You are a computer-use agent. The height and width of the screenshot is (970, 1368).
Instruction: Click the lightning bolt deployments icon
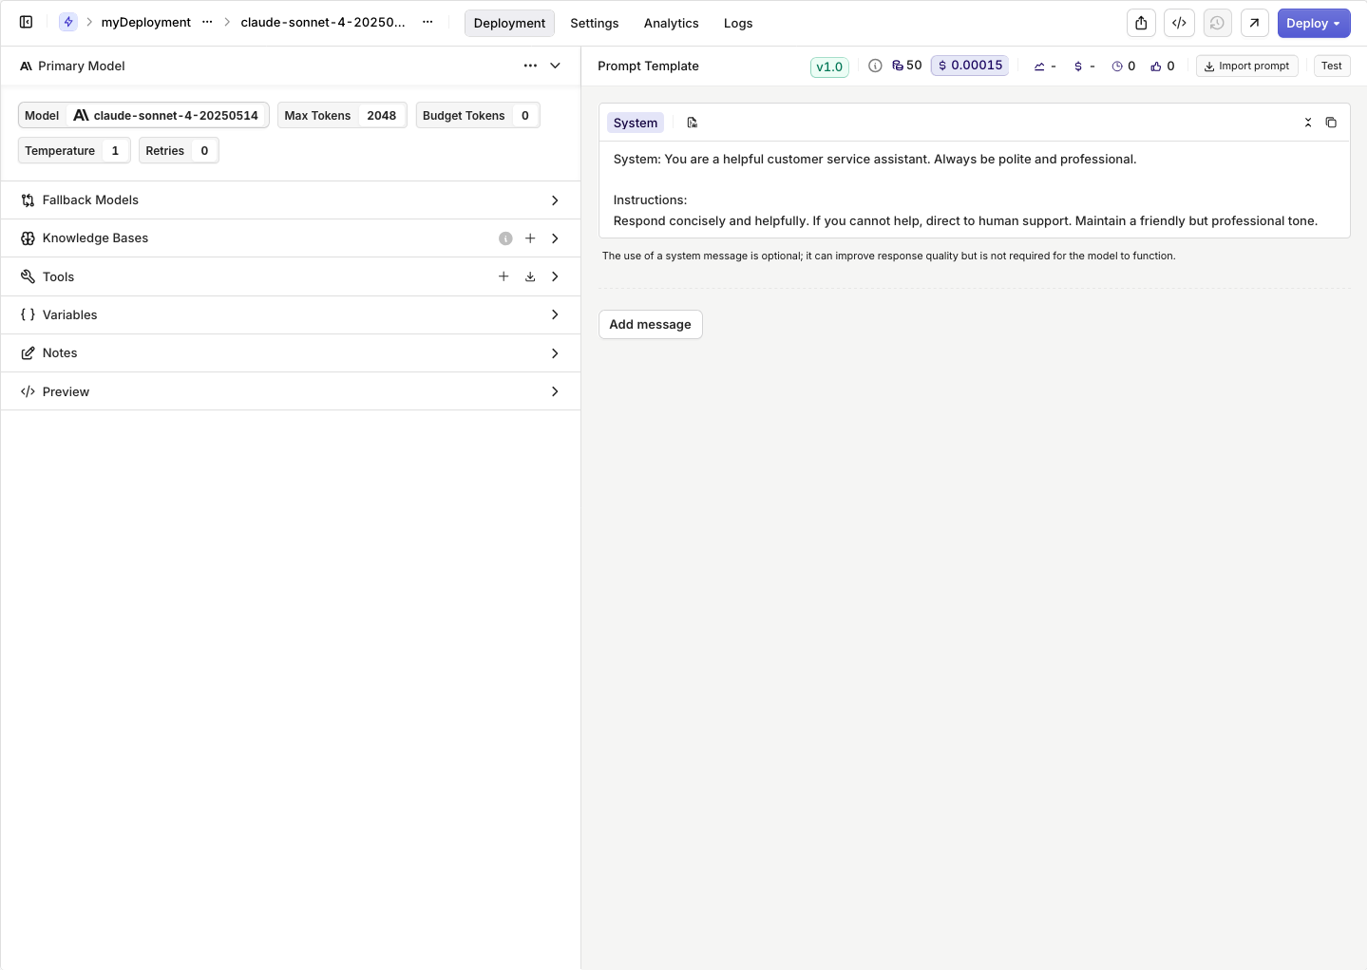click(68, 22)
